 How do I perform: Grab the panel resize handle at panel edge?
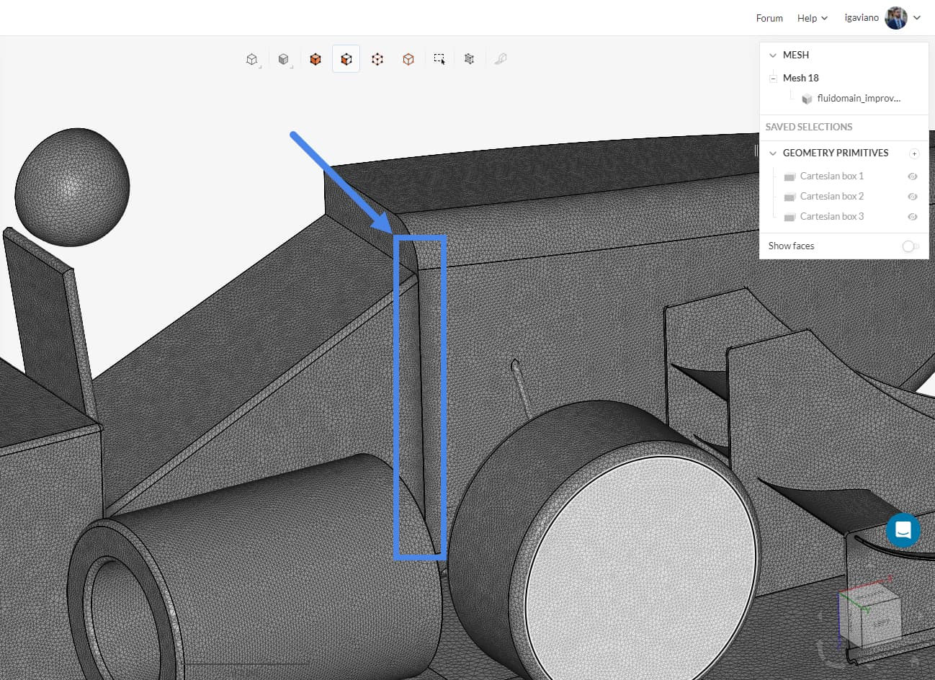coord(756,150)
